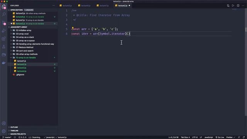
Task: Click the Prettier status bar item
Action: pyautogui.click(x=231, y=137)
